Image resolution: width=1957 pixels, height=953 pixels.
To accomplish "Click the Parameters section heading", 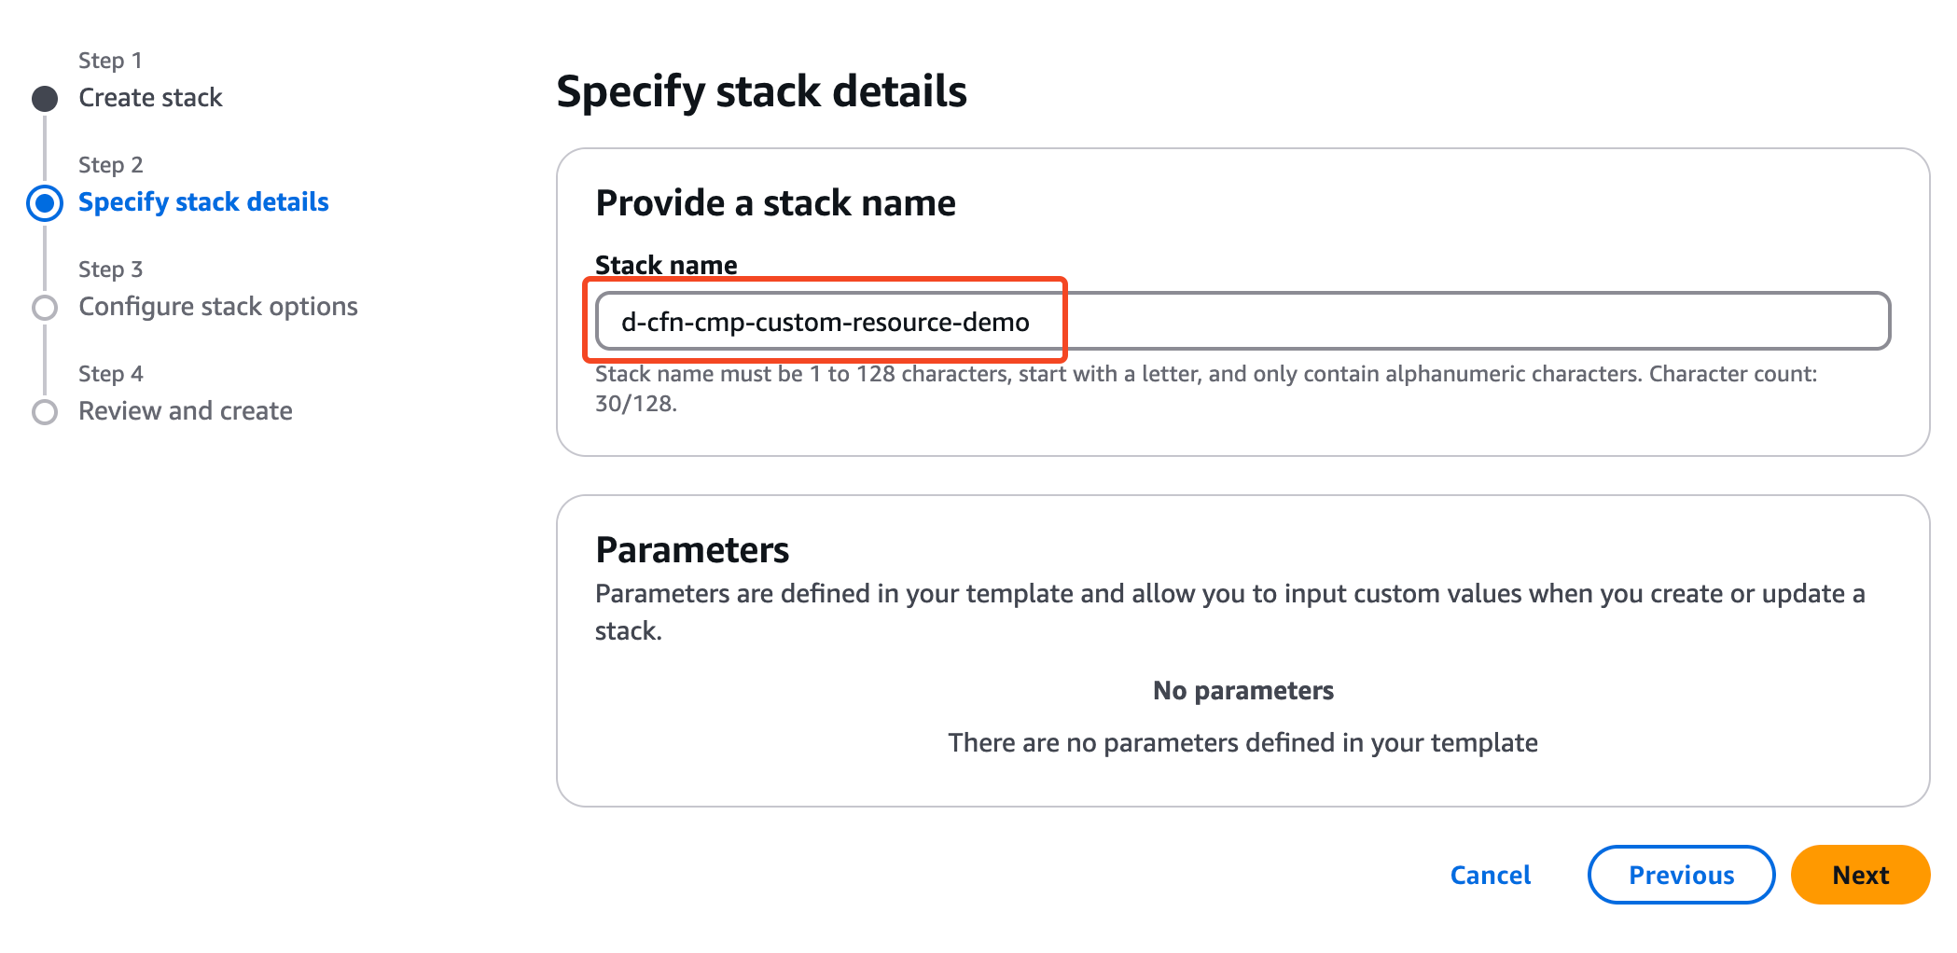I will 692,550.
